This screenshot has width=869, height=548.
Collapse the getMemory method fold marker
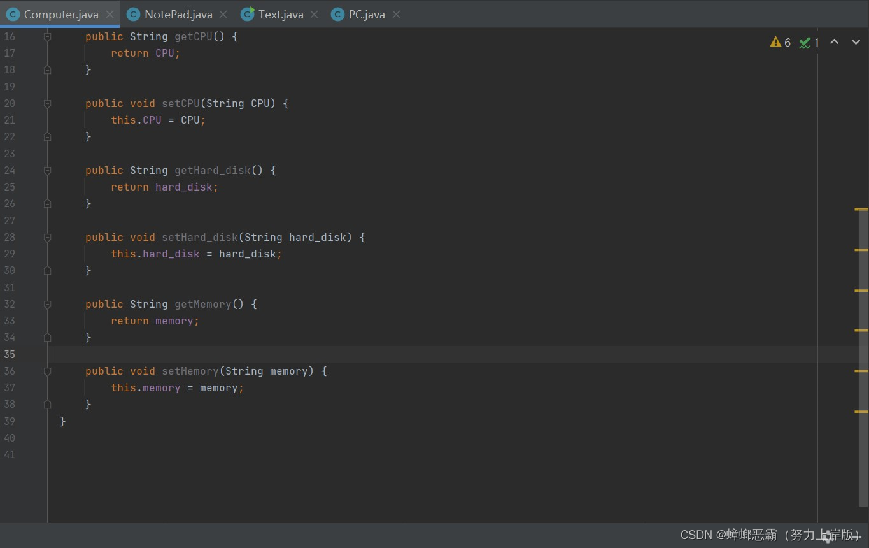(47, 305)
